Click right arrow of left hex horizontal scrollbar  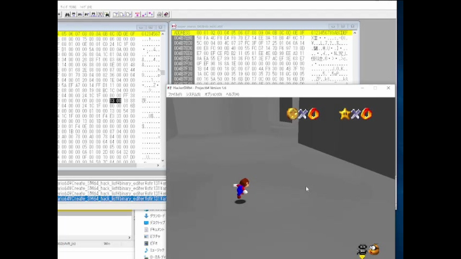[158, 165]
